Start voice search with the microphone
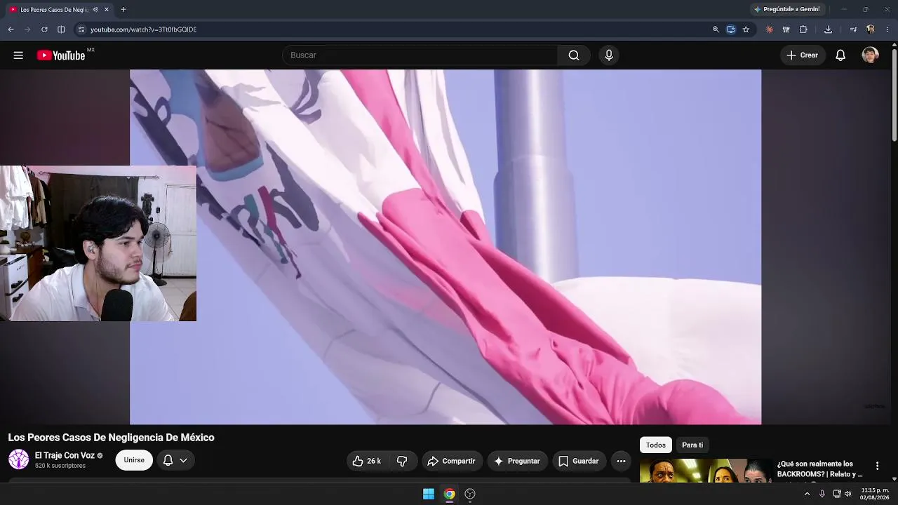Image resolution: width=898 pixels, height=505 pixels. [x=609, y=55]
